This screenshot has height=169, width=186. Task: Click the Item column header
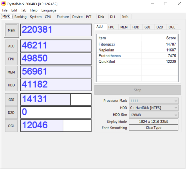click(119, 38)
